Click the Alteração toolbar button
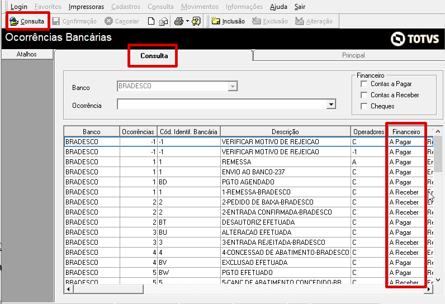The width and height of the screenshot is (445, 304). tap(314, 21)
